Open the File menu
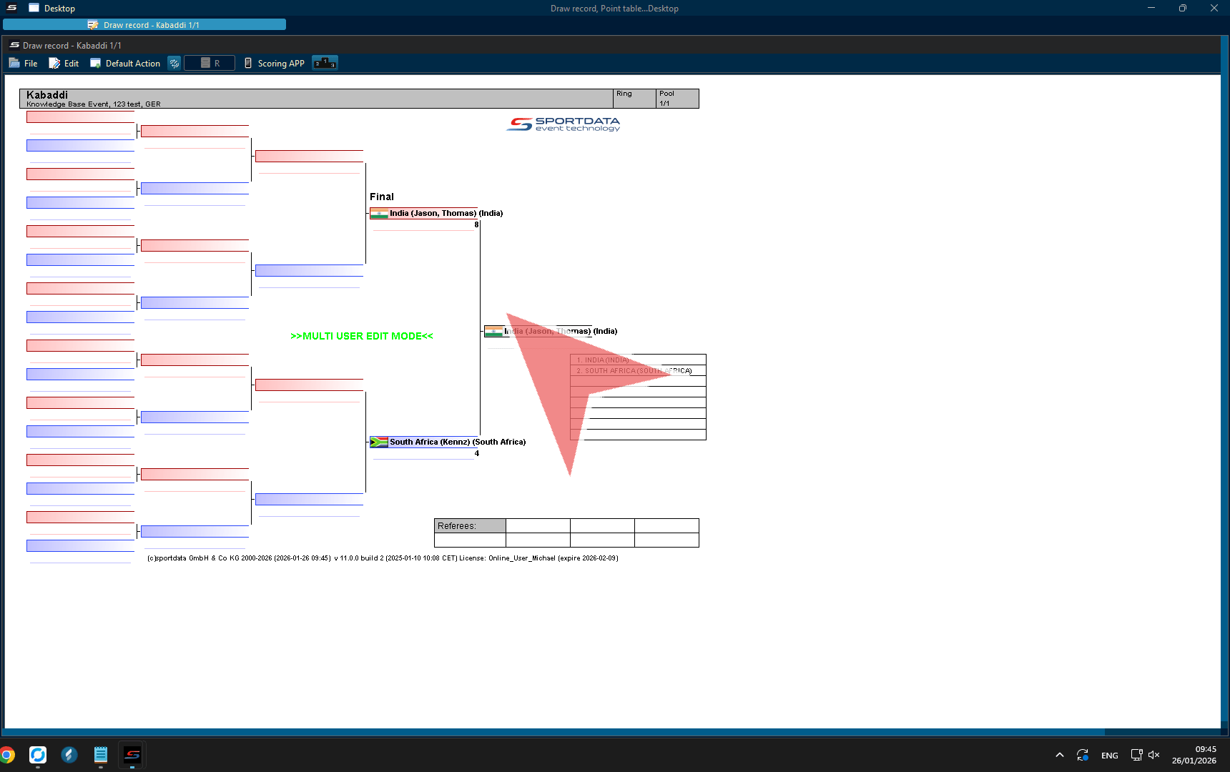Viewport: 1230px width, 772px height. [x=24, y=64]
